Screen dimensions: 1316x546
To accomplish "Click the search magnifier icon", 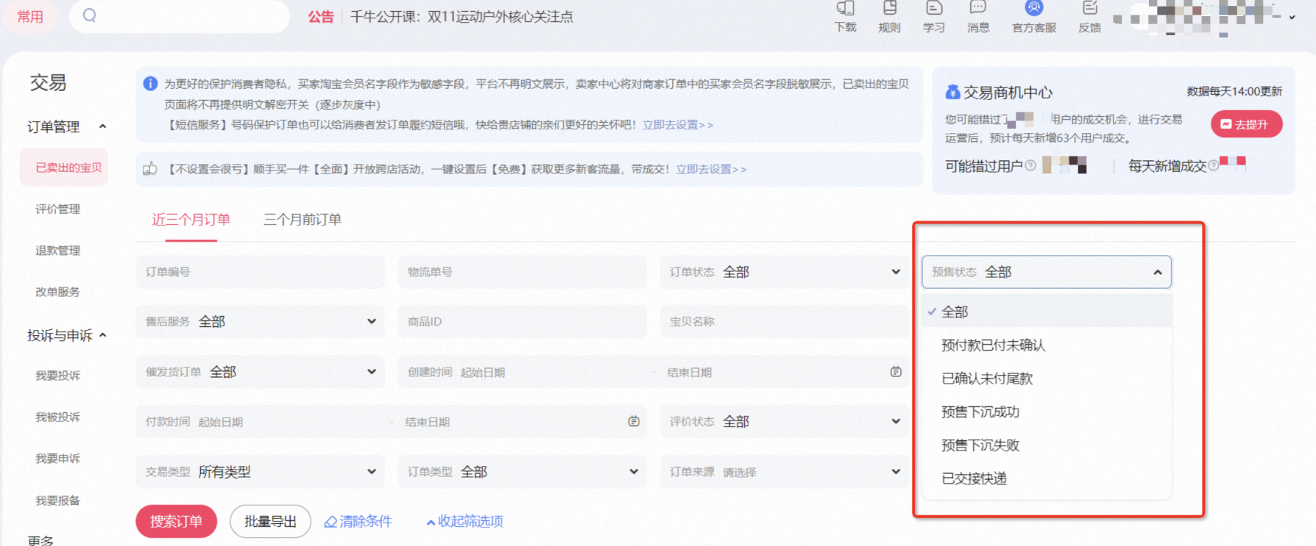I will 90,15.
